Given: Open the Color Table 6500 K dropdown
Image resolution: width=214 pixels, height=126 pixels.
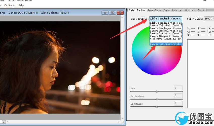Looking at the screenshot, I should tap(209, 19).
